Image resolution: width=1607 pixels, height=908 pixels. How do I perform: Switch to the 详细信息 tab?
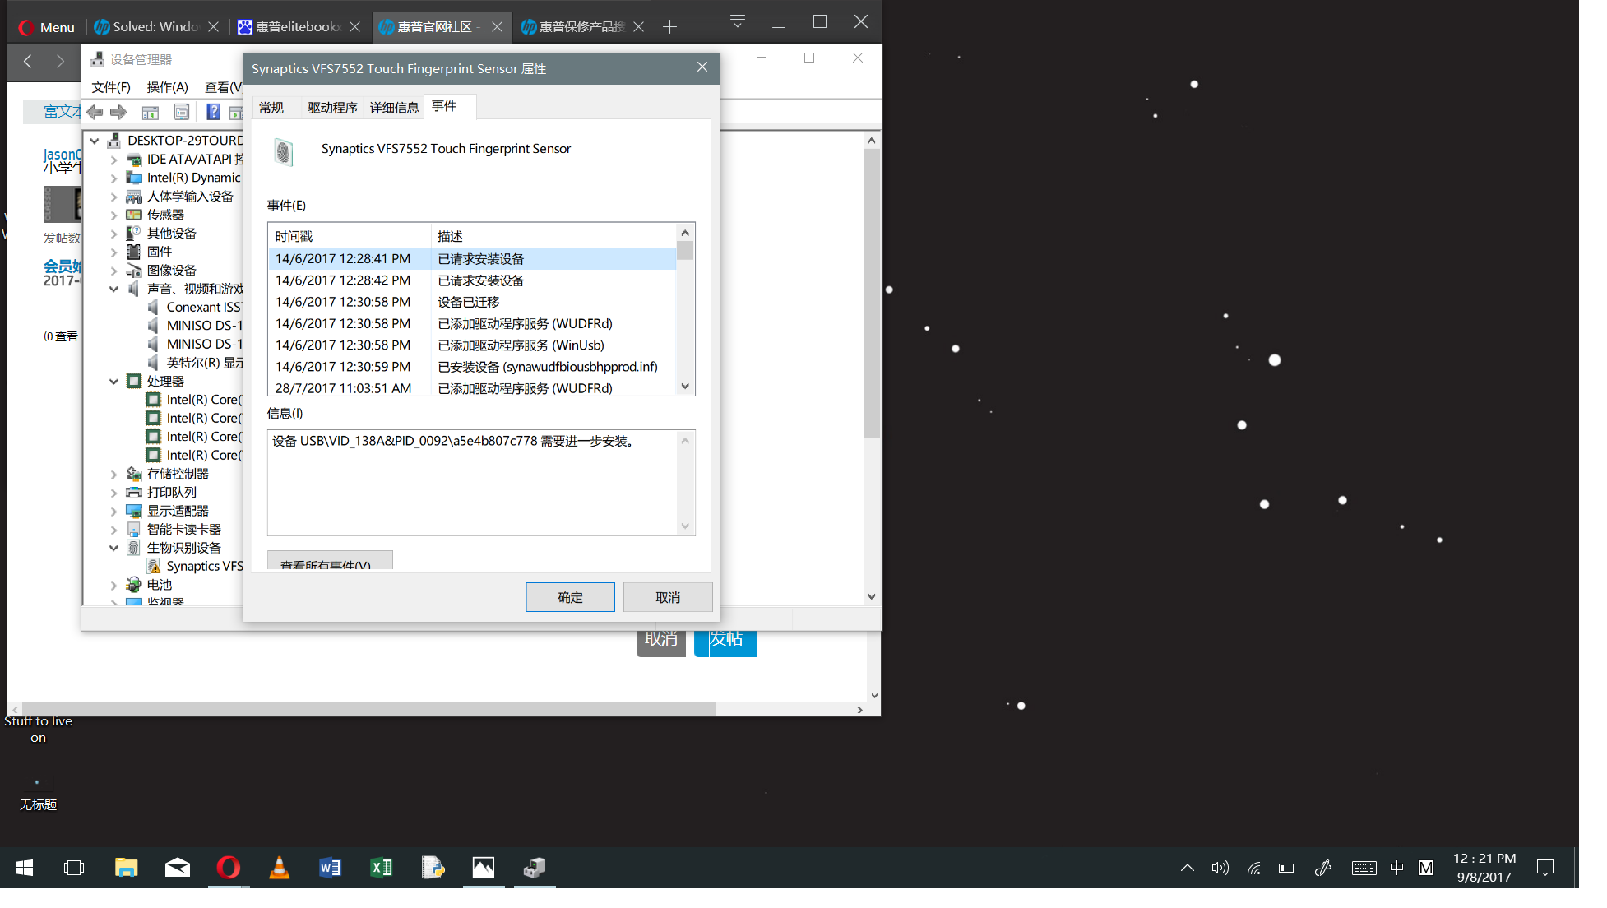394,108
